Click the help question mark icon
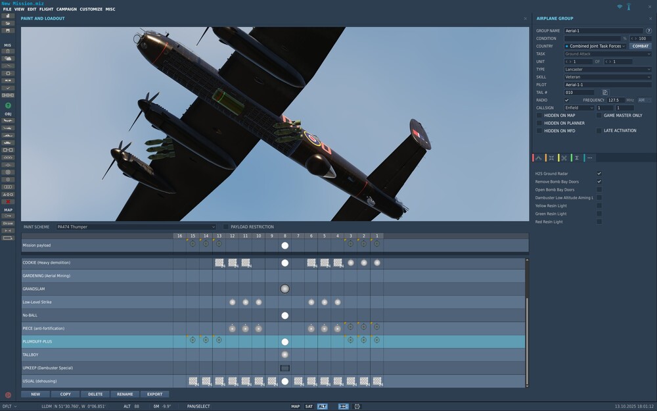657x411 pixels. click(648, 31)
